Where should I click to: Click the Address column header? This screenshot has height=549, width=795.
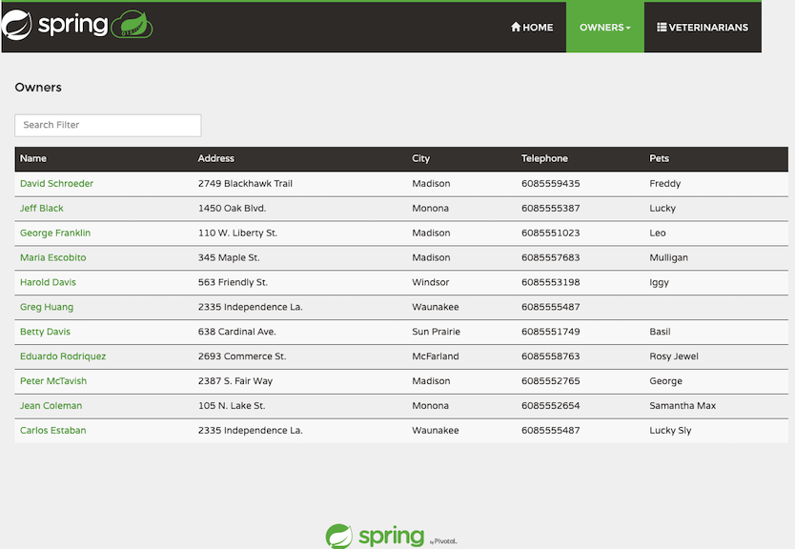point(216,158)
